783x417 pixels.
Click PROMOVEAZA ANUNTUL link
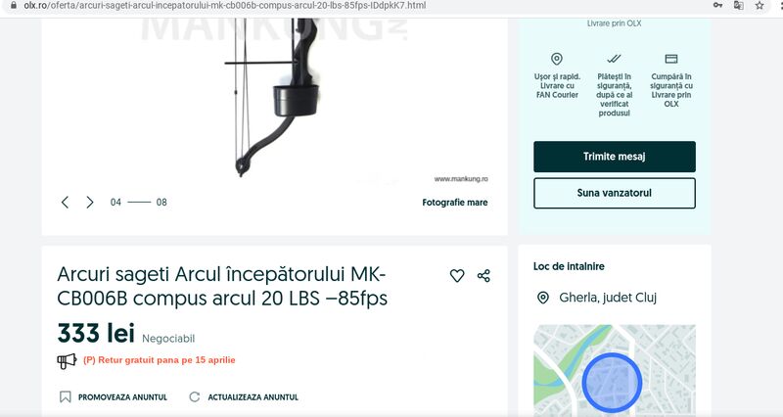pos(123,397)
